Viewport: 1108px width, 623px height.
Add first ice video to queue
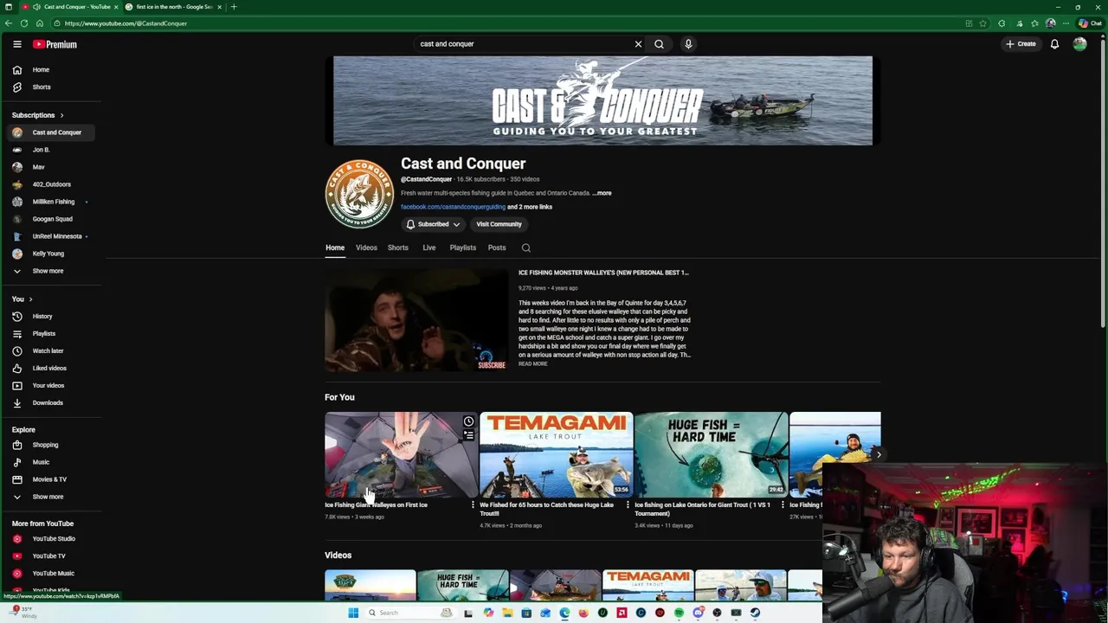(468, 436)
